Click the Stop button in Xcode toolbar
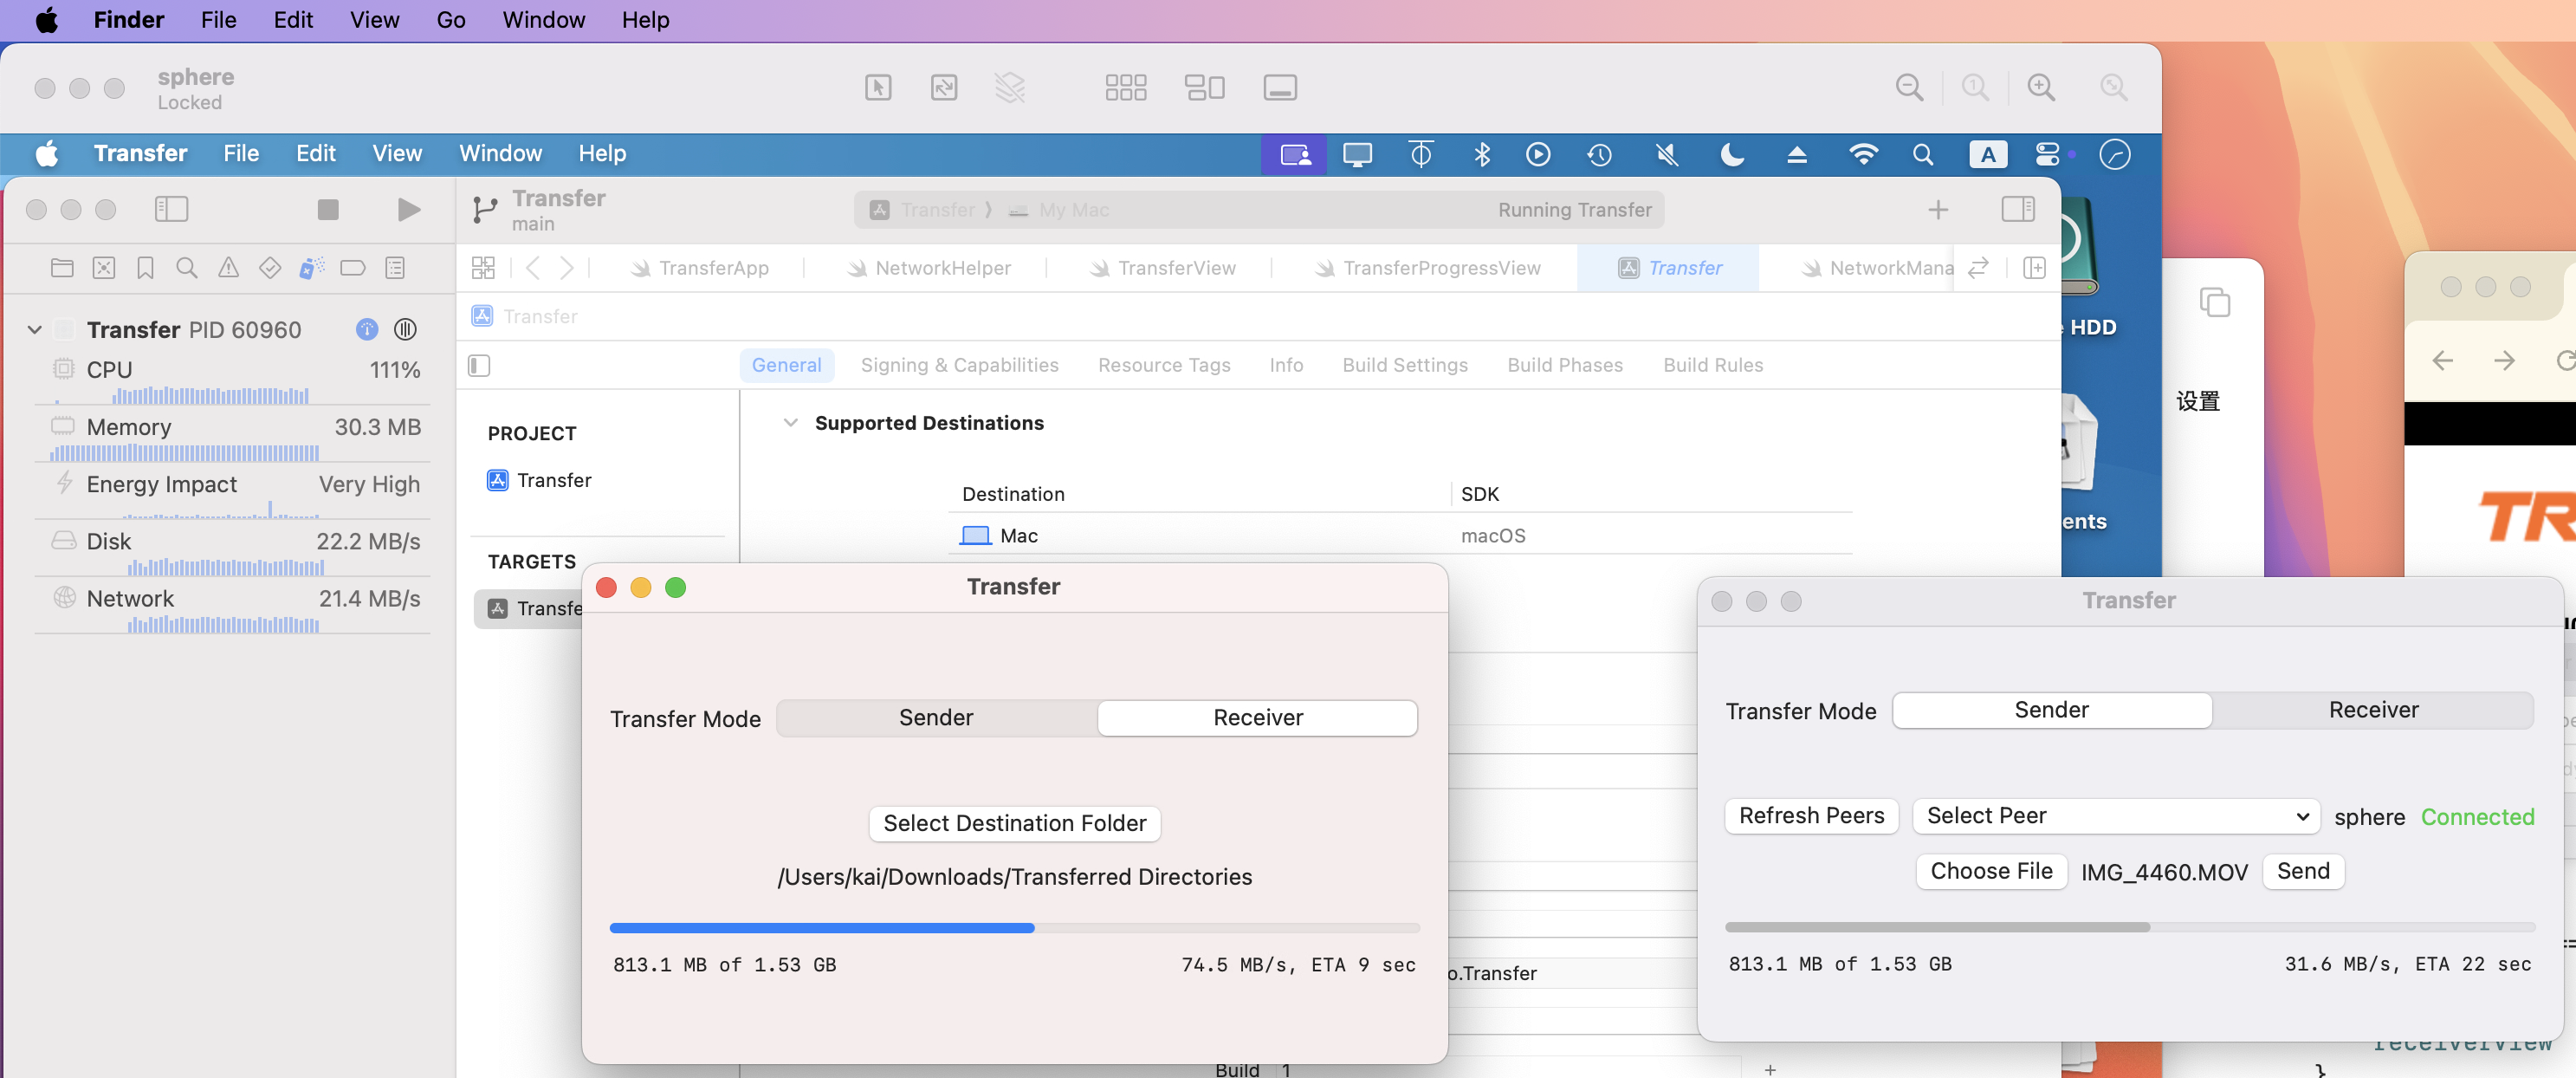The width and height of the screenshot is (2576, 1078). (x=327, y=209)
